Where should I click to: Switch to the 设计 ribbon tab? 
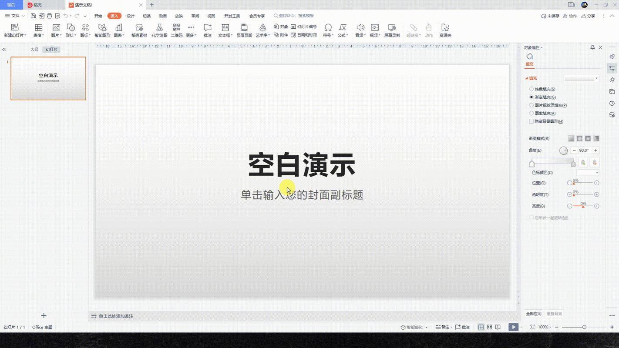(130, 16)
